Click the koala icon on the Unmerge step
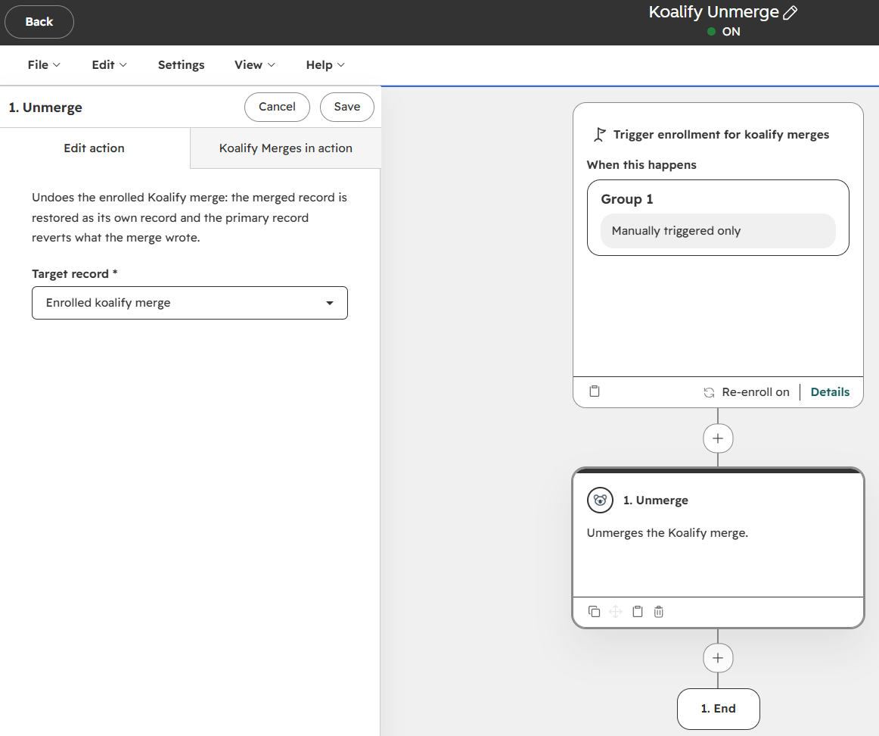Image resolution: width=879 pixels, height=736 pixels. [600, 500]
